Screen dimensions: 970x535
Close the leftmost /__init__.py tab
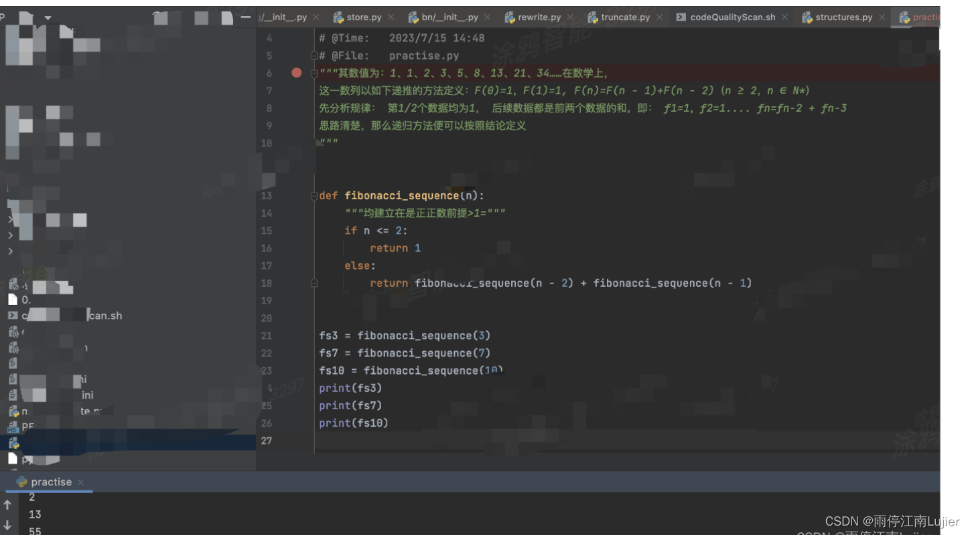point(316,17)
